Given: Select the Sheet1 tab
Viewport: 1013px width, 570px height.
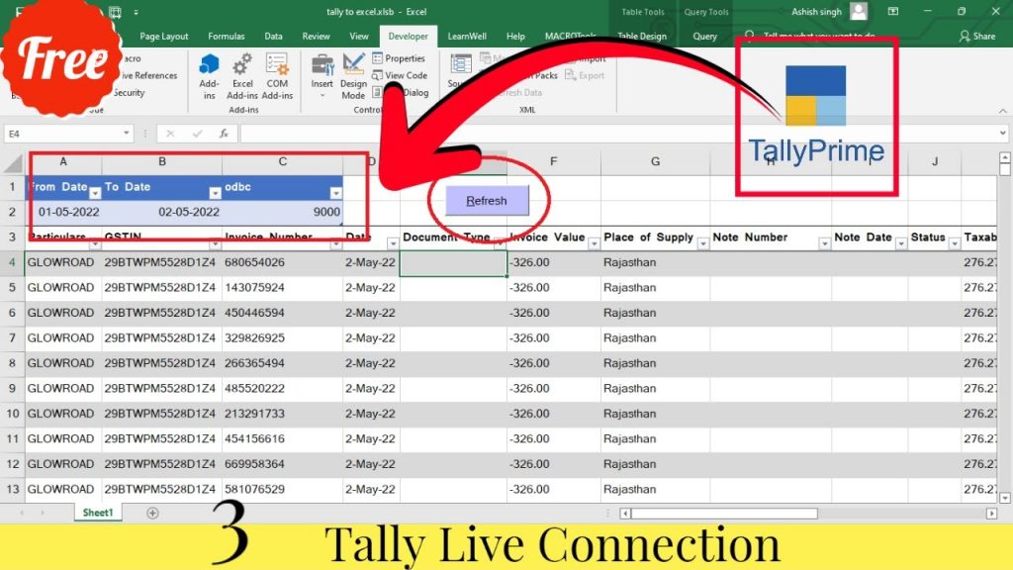Looking at the screenshot, I should coord(98,513).
